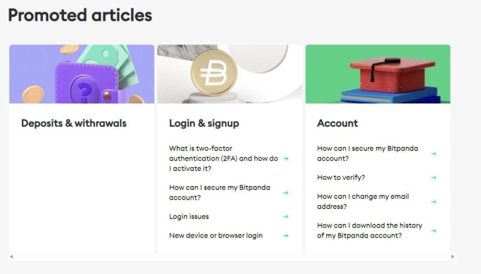Viewport: 481px width, 274px height.
Task: Click the right scroll arrow below cards
Action: click(453, 257)
